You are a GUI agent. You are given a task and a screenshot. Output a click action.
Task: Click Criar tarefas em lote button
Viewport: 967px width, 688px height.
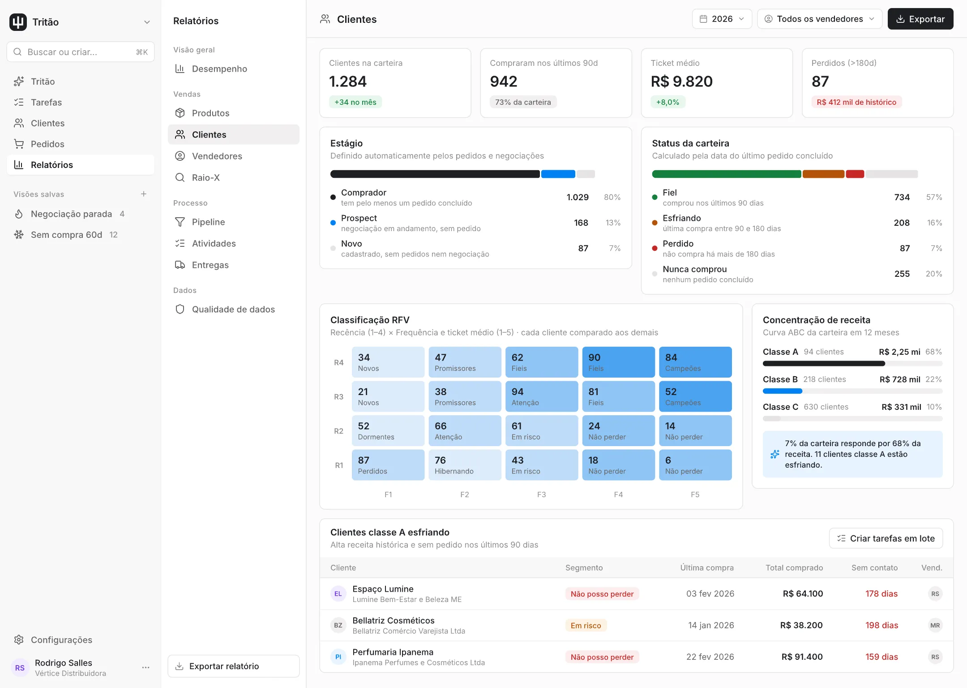pyautogui.click(x=886, y=538)
